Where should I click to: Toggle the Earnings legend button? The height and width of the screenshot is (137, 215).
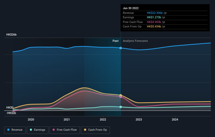click(37, 130)
